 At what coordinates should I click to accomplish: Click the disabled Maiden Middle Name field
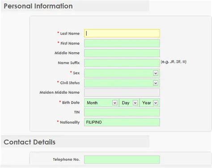[122, 92]
